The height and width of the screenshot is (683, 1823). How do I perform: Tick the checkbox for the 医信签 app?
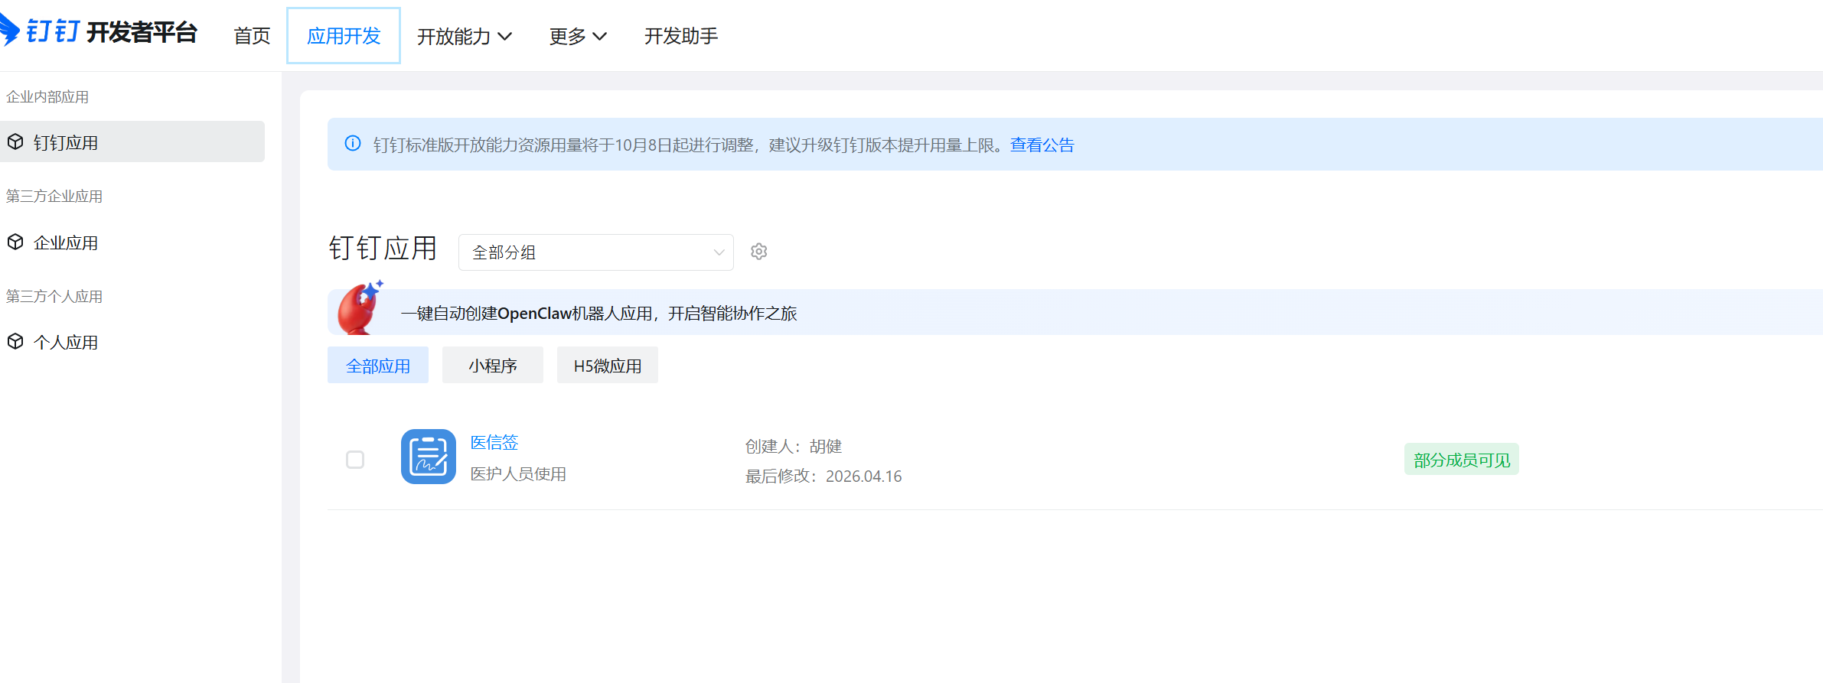tap(355, 460)
